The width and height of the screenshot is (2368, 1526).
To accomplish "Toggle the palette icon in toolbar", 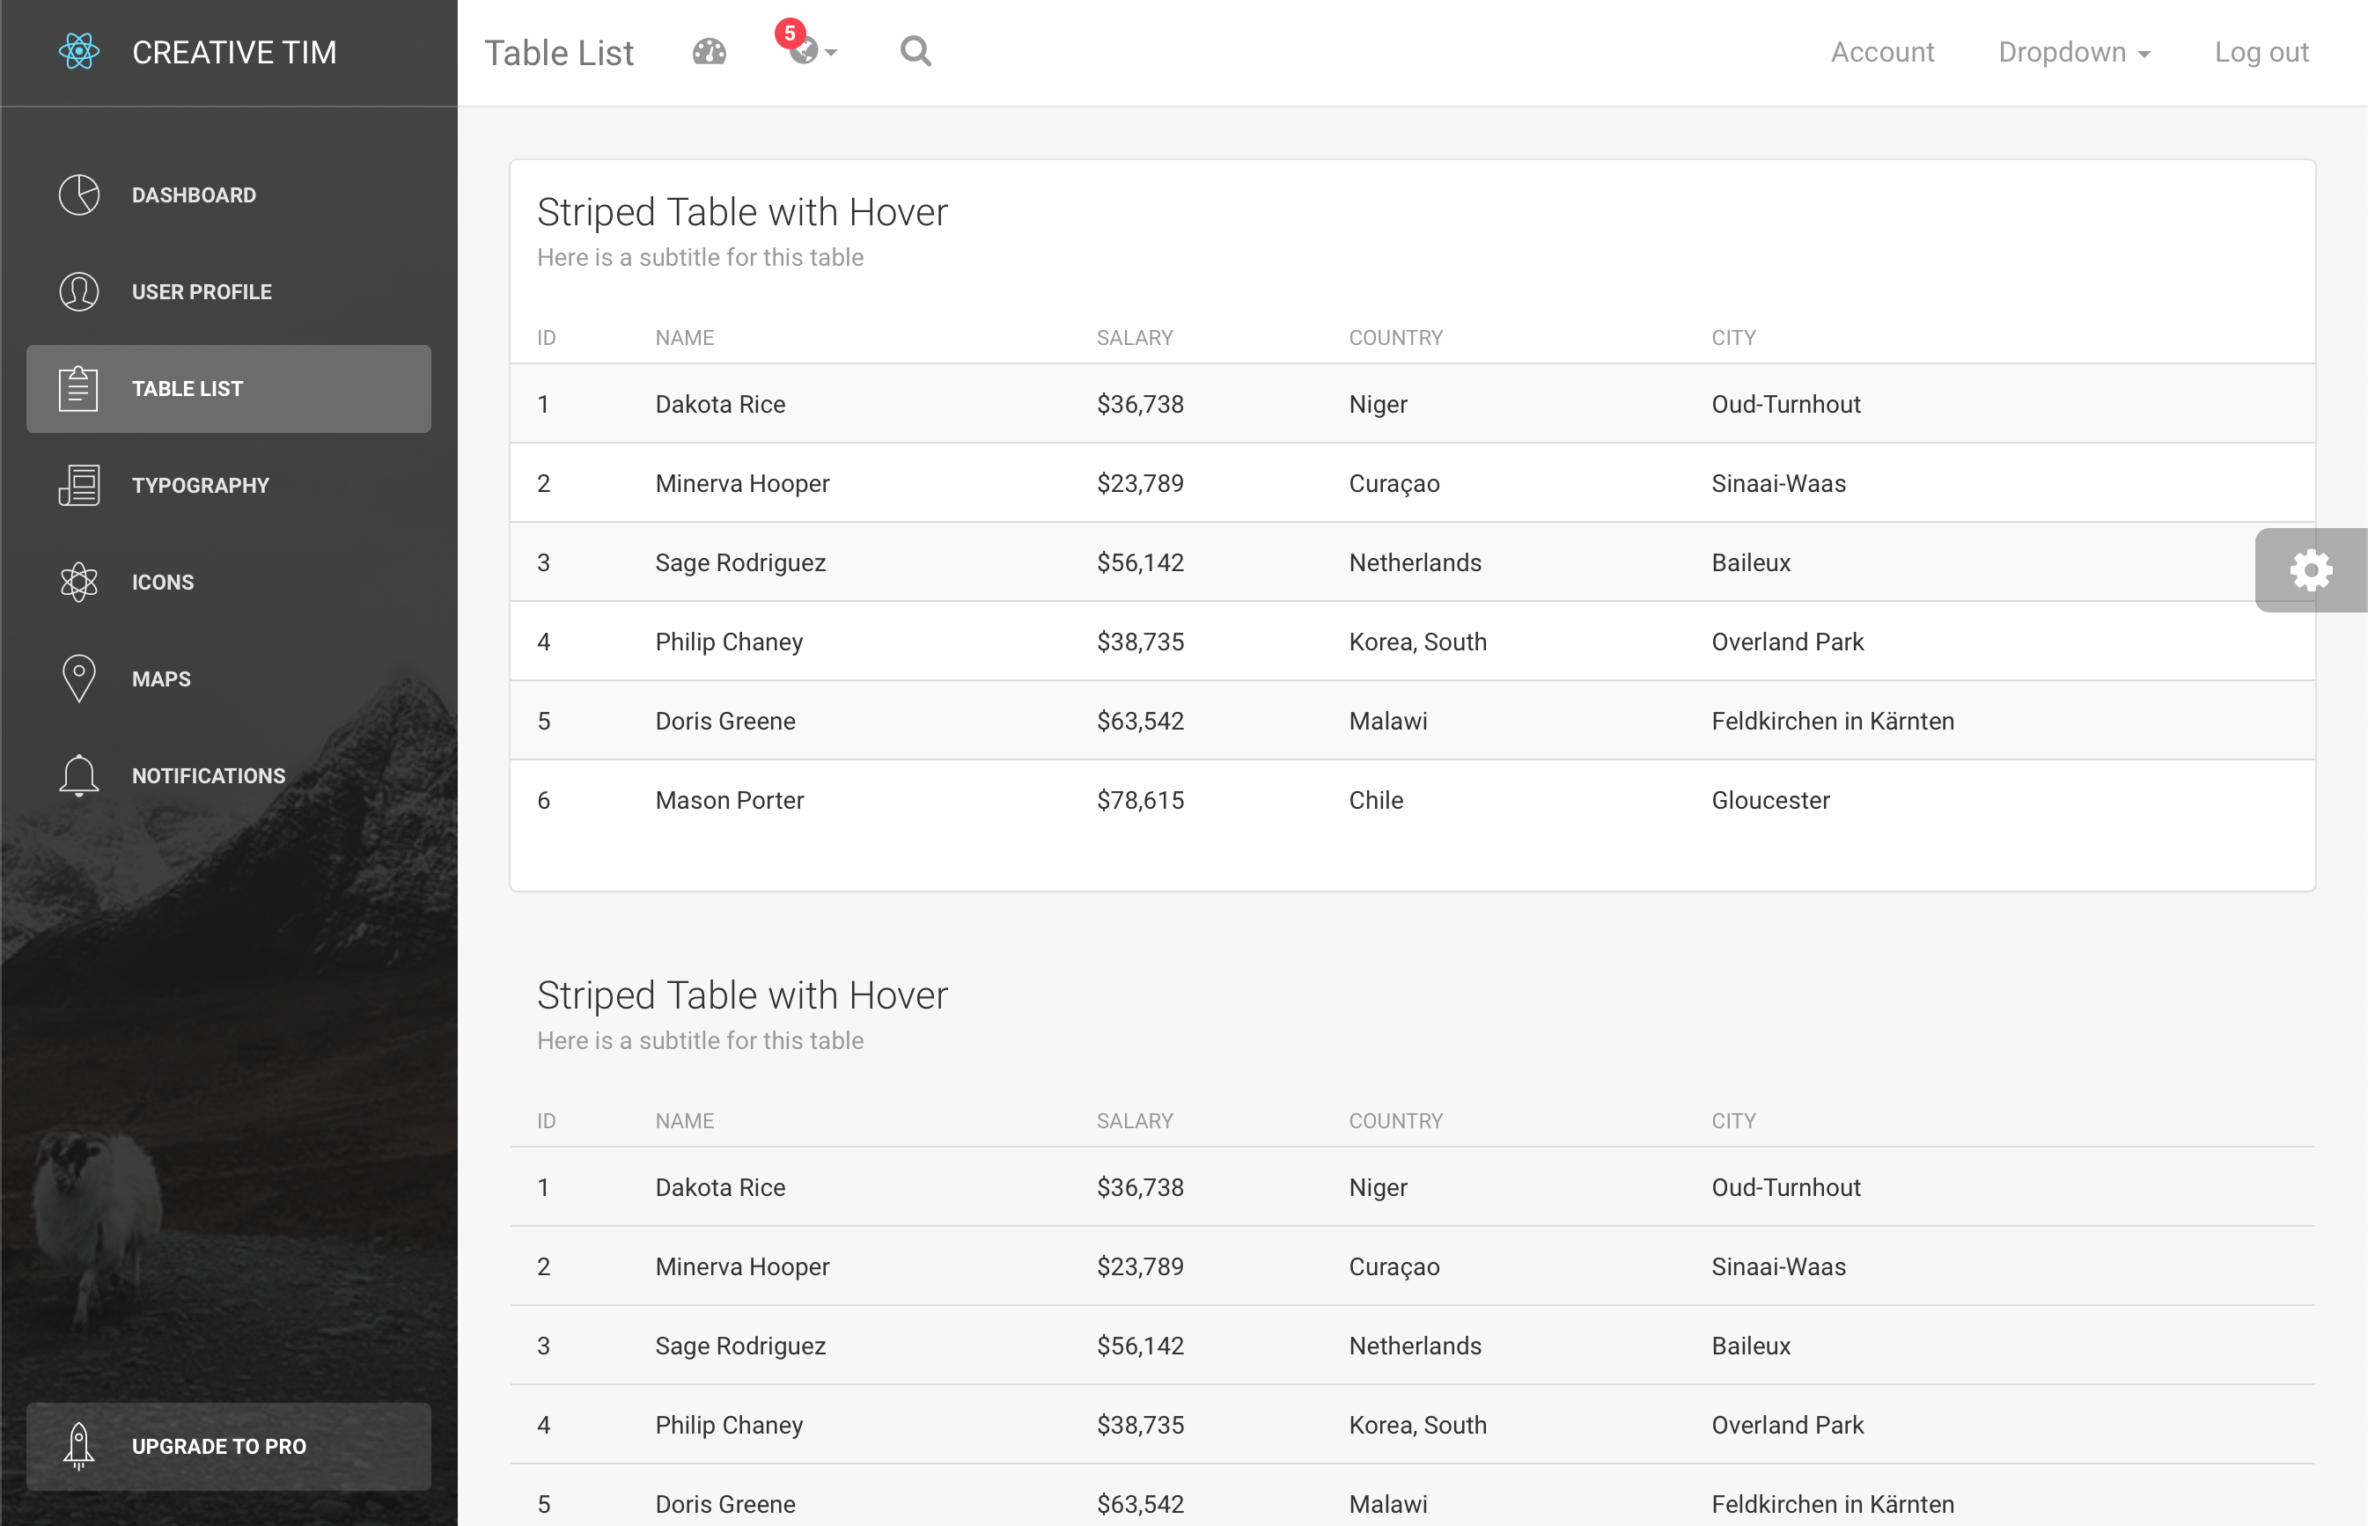I will click(710, 52).
